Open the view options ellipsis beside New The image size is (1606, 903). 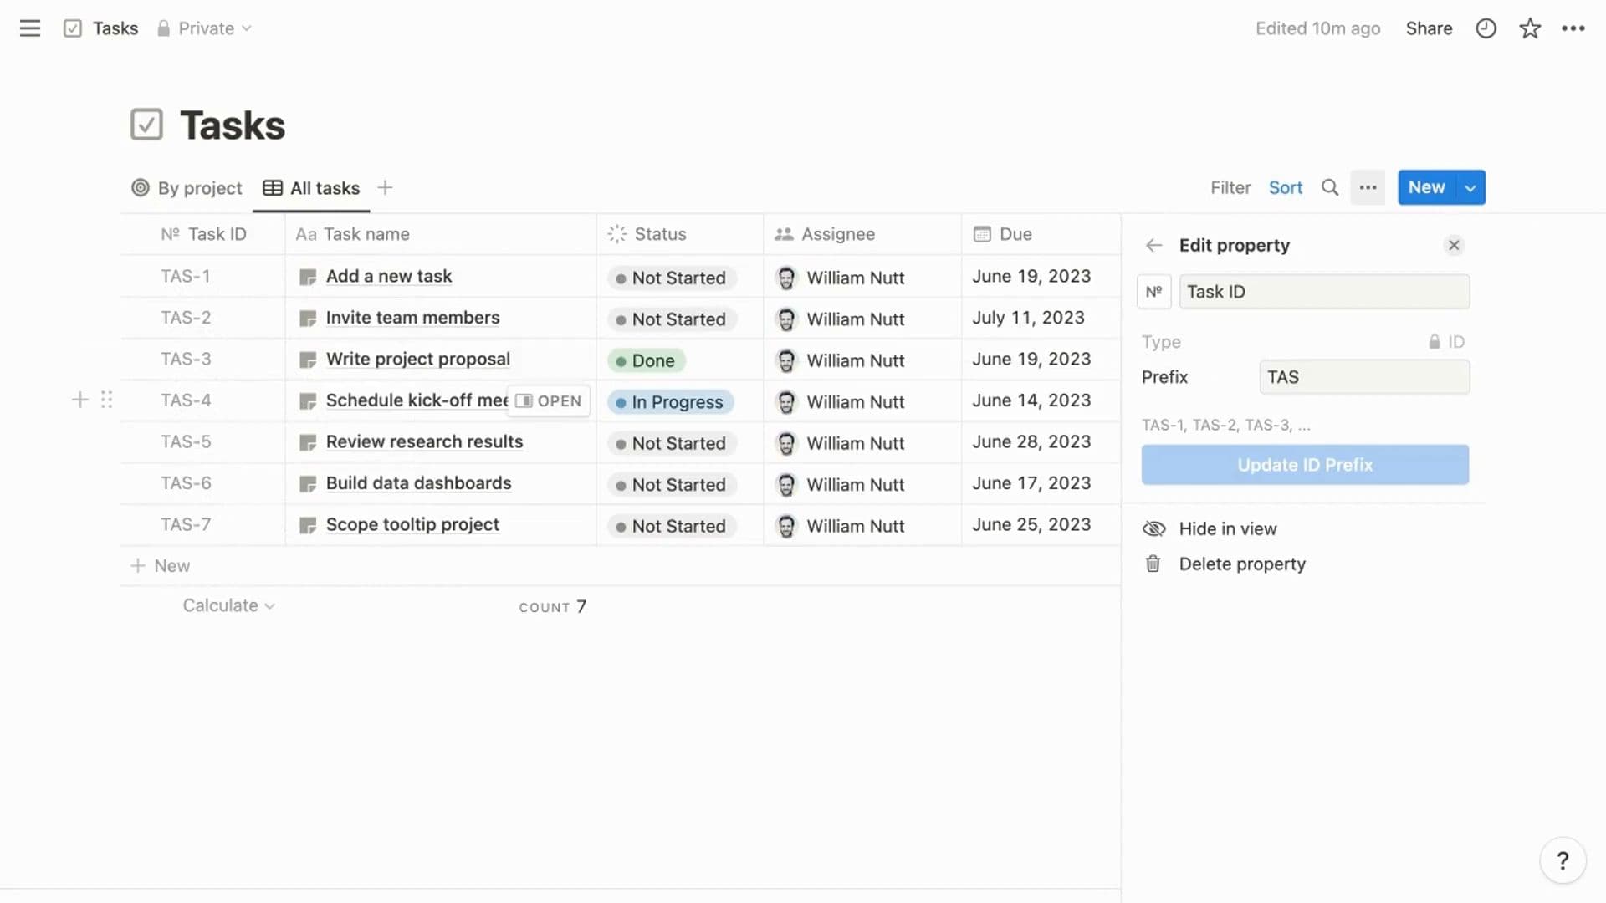pyautogui.click(x=1368, y=187)
